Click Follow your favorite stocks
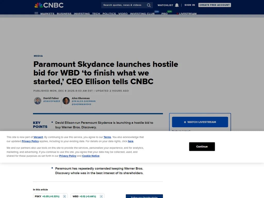Image resolution: width=264 pixels, height=198 pixels. point(144,197)
